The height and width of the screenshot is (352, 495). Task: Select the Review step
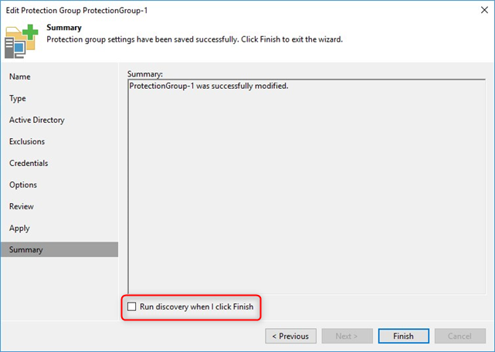pos(22,207)
